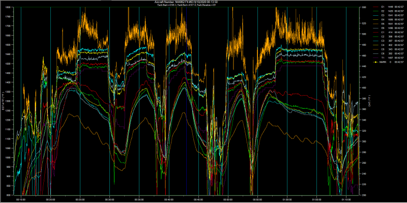The height and width of the screenshot is (203, 407).
Task: Select the MARK label in legend
Action: [x=383, y=62]
